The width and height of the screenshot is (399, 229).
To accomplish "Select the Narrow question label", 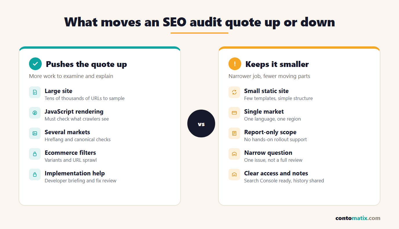I will click(x=268, y=153).
